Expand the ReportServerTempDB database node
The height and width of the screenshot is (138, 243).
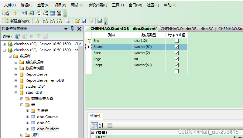click(16, 80)
